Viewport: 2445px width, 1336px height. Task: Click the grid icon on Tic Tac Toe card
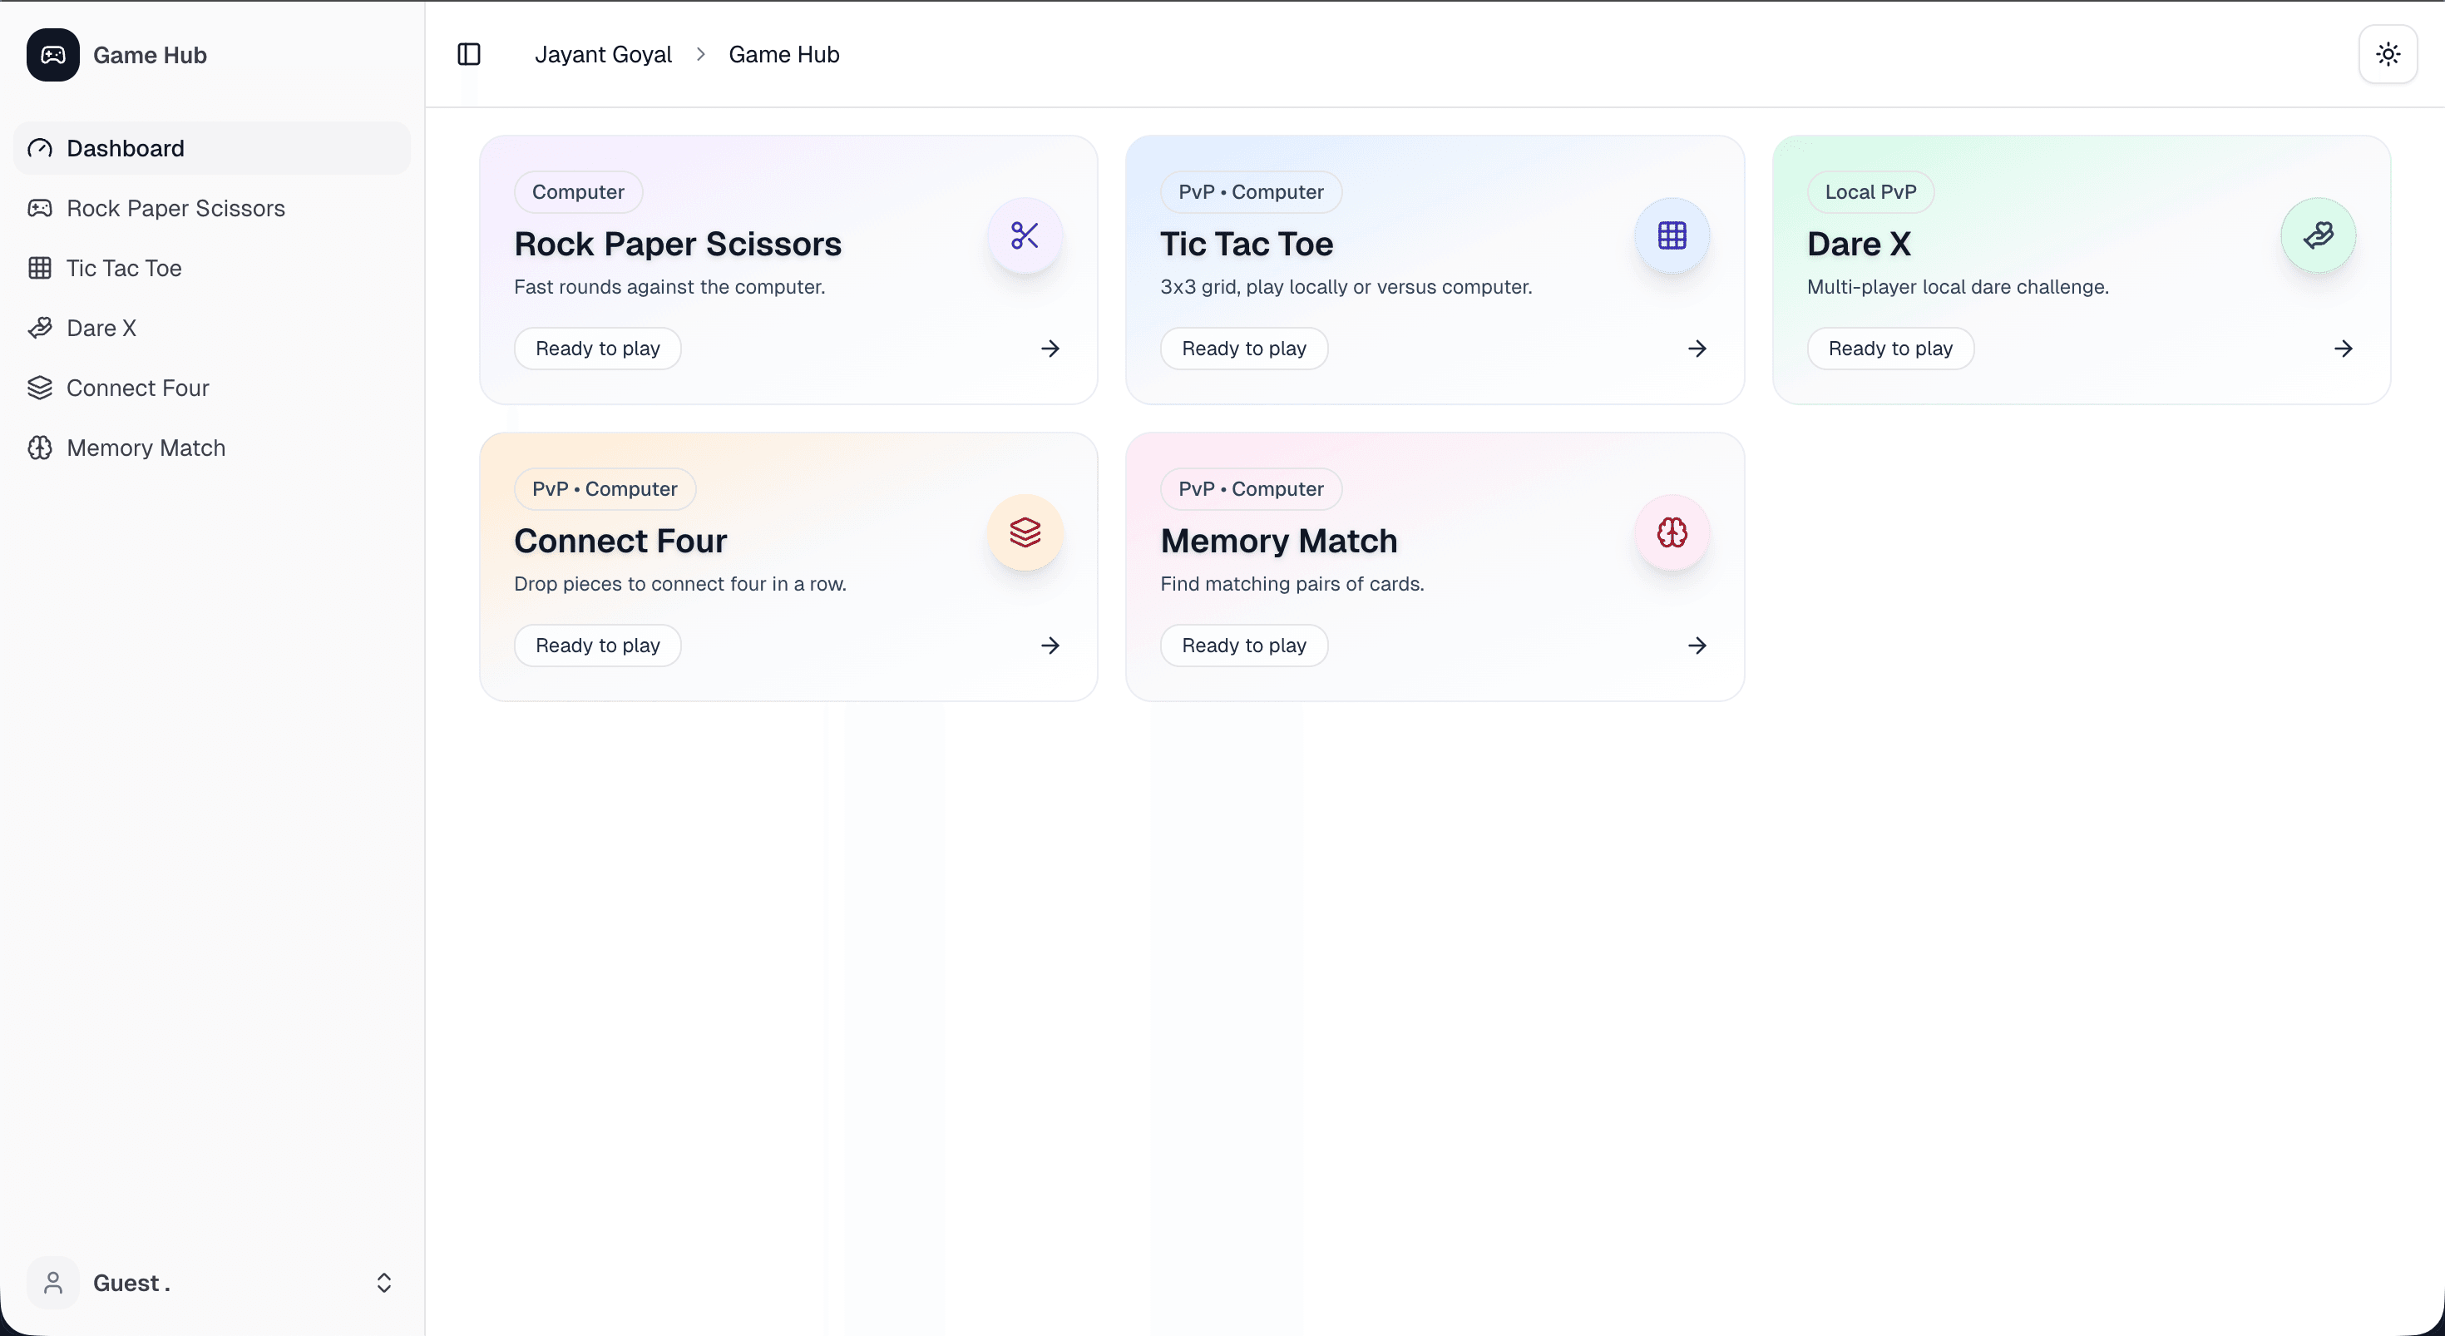(1672, 235)
